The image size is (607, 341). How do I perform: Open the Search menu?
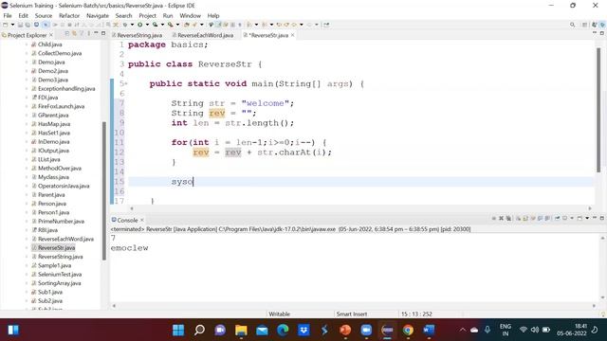tap(123, 15)
